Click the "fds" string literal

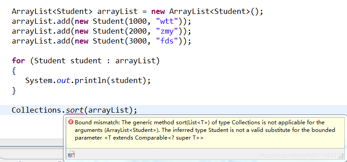pos(167,41)
